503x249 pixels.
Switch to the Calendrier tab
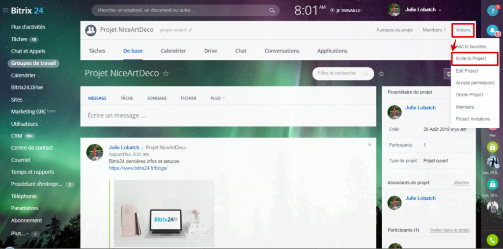tap(173, 51)
